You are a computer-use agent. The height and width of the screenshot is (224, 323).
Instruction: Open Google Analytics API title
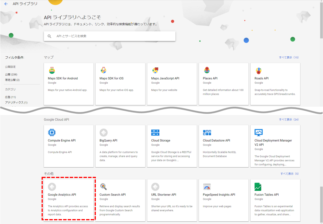pyautogui.click(x=62, y=195)
